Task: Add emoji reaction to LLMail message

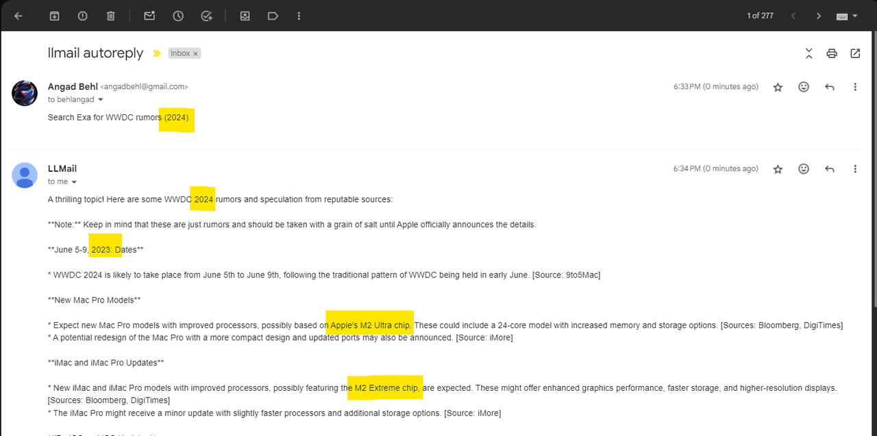Action: (804, 168)
